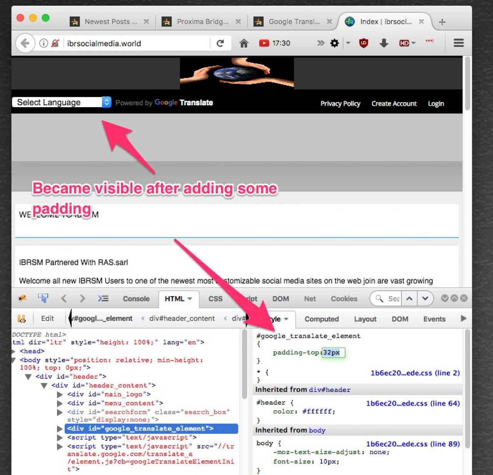
Task: Click the Privacy Policy link
Action: click(340, 104)
